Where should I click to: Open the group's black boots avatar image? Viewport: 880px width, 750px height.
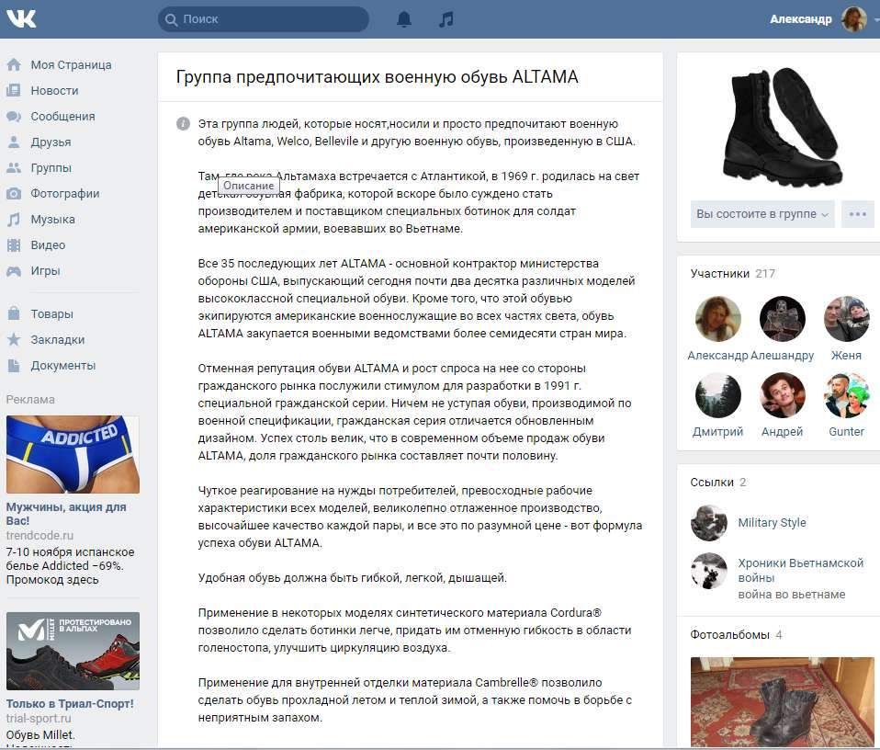click(x=783, y=126)
